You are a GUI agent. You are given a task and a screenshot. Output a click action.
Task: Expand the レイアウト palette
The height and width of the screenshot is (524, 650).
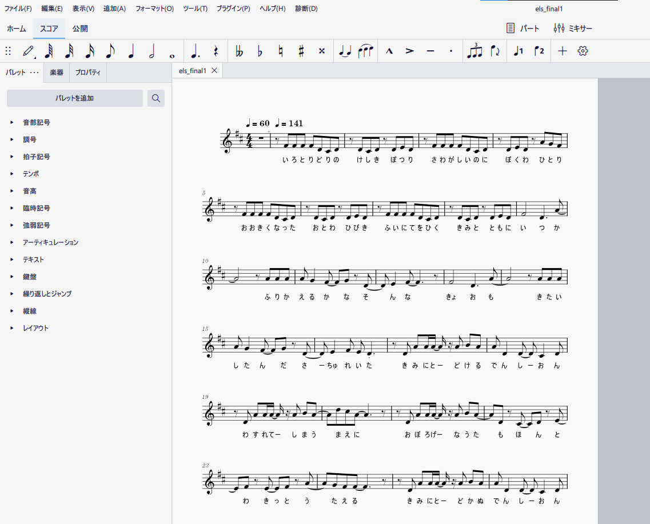pos(11,327)
